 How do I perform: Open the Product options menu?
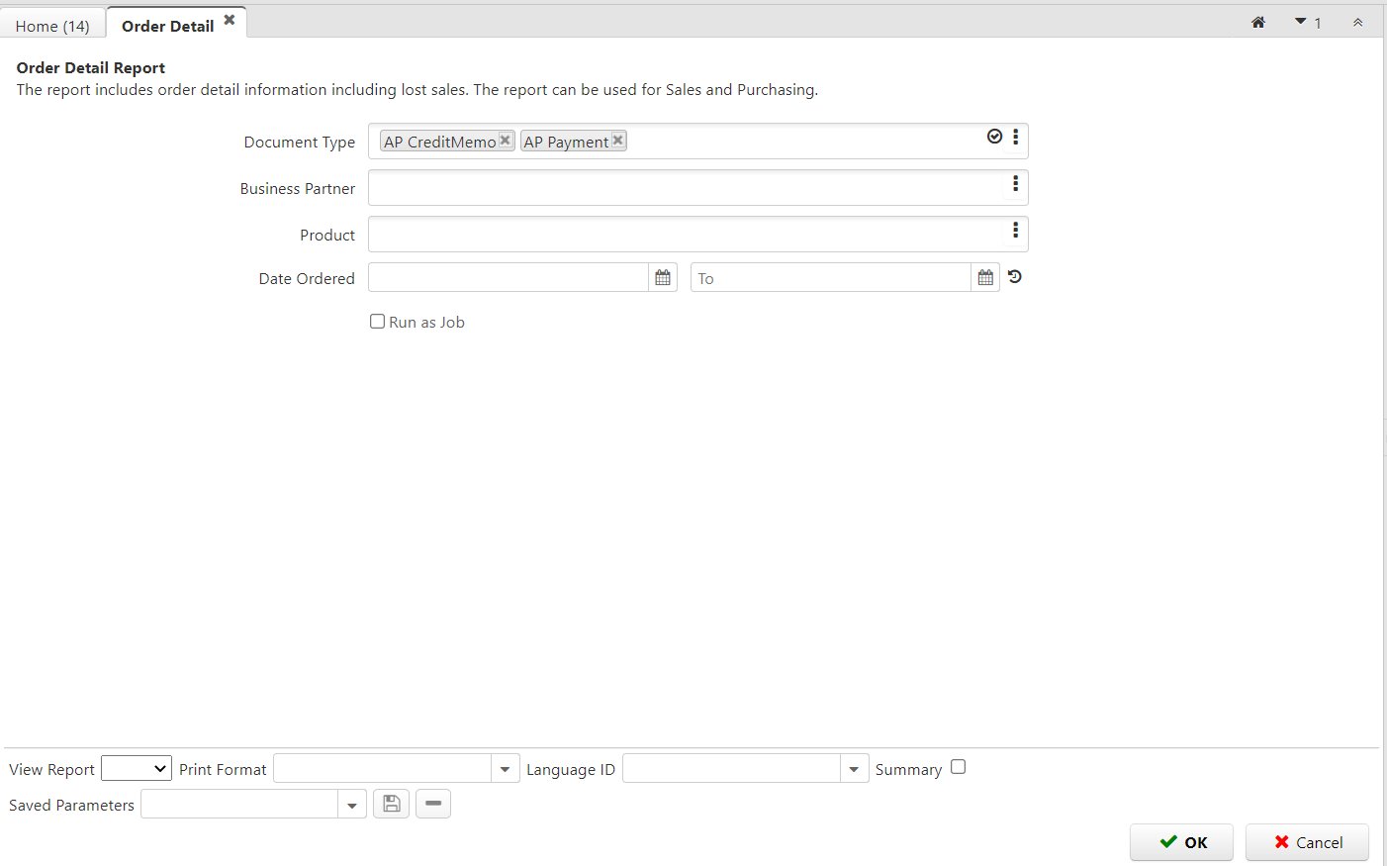(x=1015, y=231)
